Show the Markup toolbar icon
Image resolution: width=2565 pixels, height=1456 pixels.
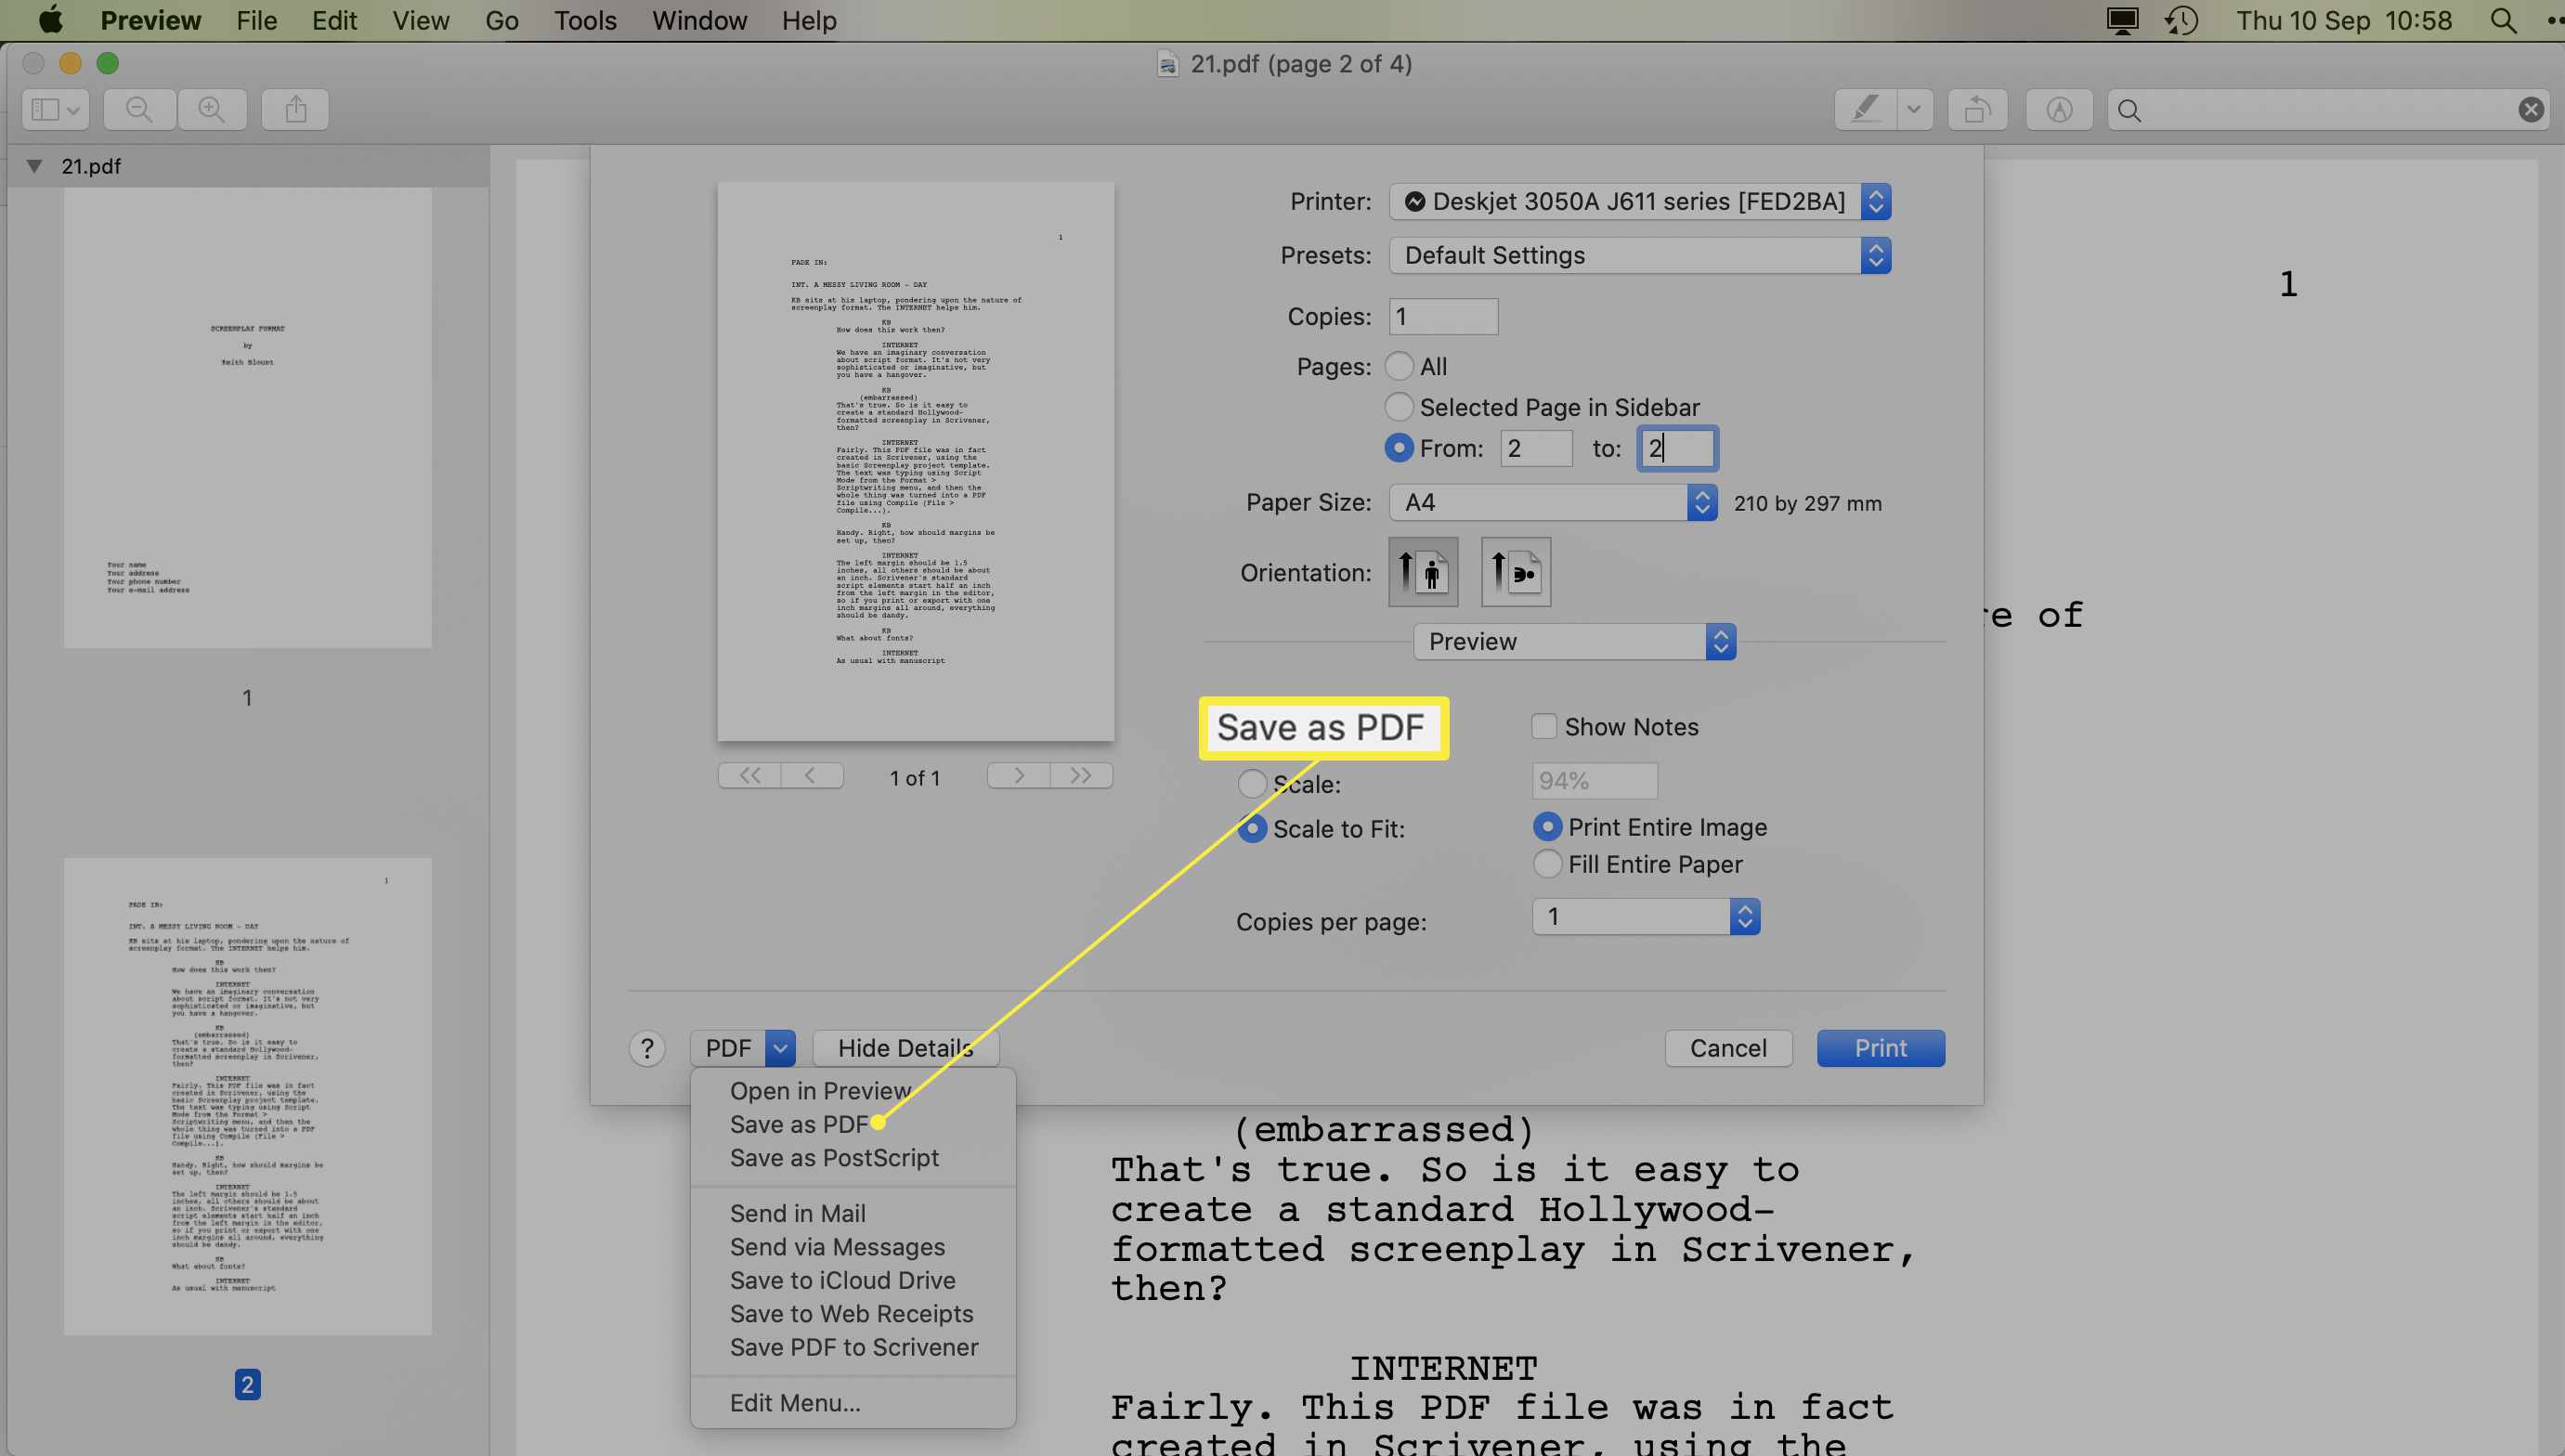pyautogui.click(x=2059, y=109)
